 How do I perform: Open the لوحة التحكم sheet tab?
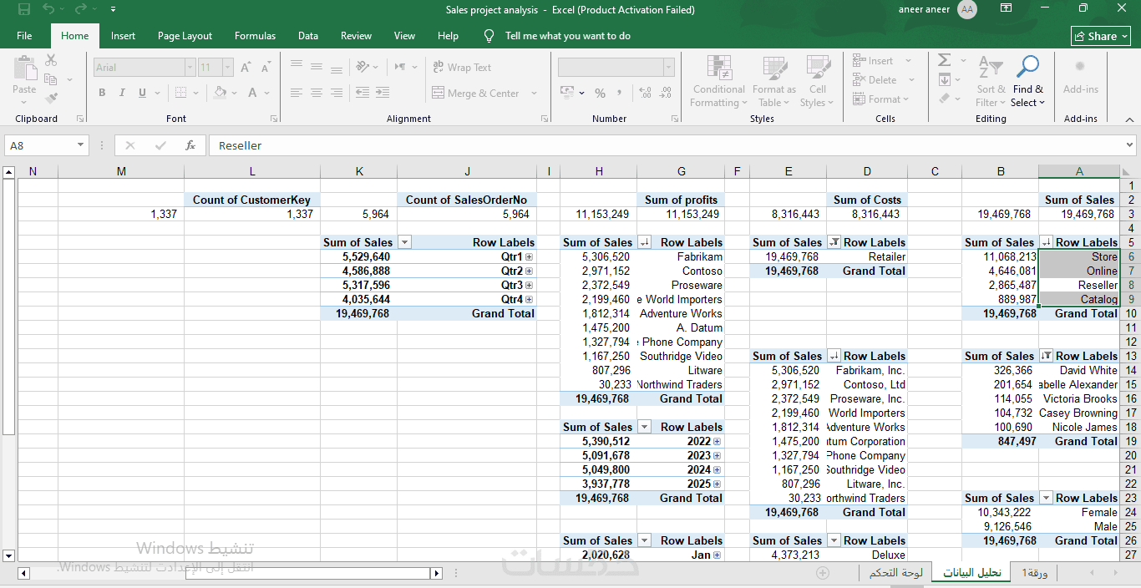point(895,573)
